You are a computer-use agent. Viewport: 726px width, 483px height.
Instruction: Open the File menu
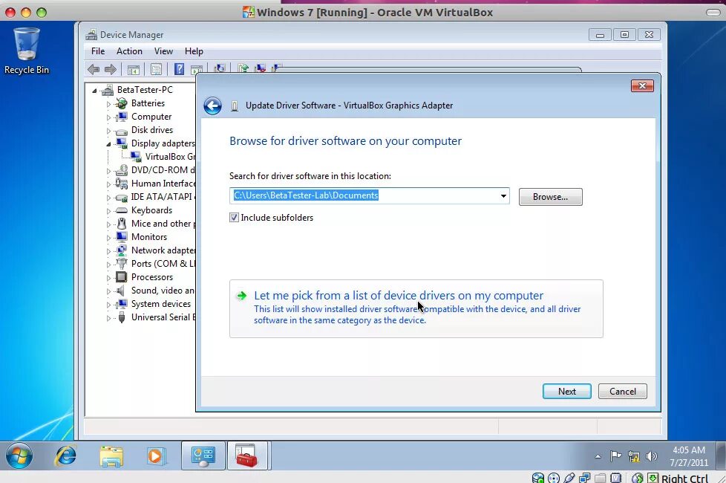98,51
